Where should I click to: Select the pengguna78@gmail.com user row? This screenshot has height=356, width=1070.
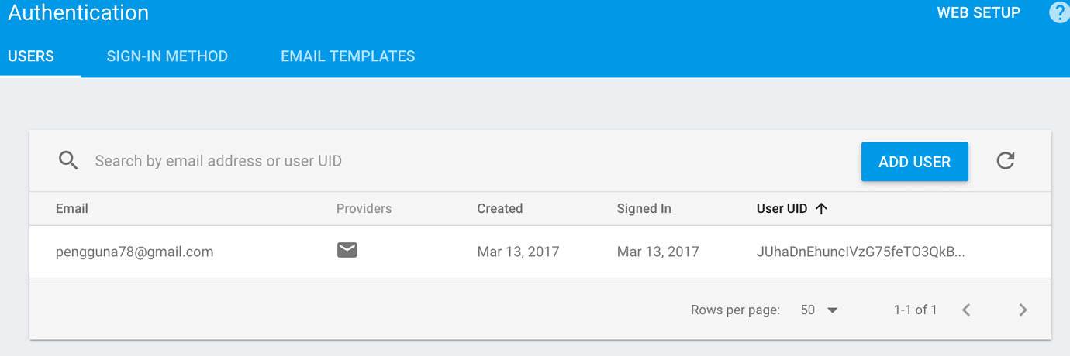pos(134,252)
